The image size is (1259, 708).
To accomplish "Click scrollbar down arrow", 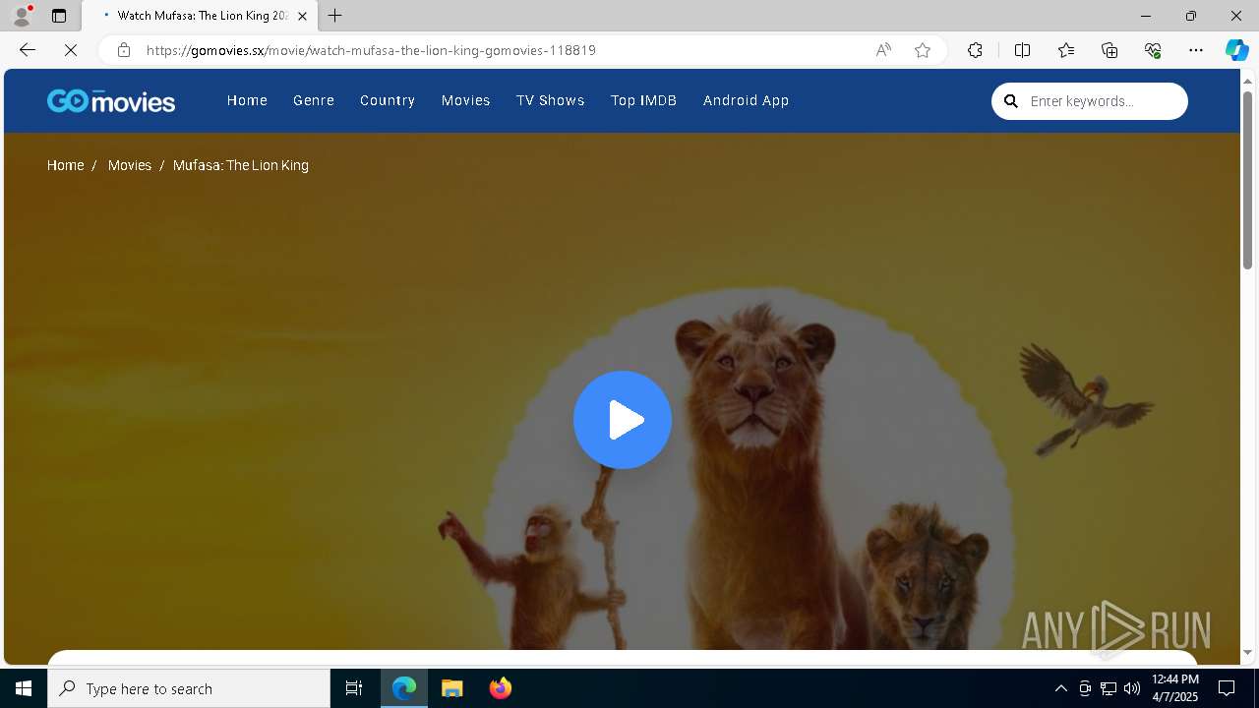I will [x=1247, y=653].
